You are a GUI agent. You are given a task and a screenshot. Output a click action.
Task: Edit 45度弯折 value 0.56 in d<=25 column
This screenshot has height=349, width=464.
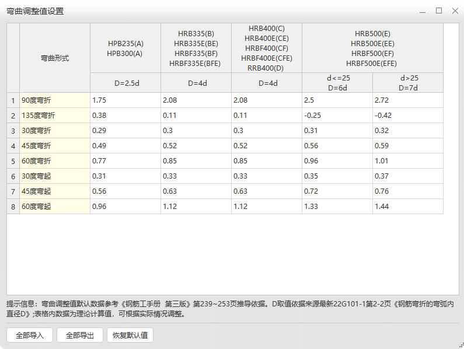337,146
